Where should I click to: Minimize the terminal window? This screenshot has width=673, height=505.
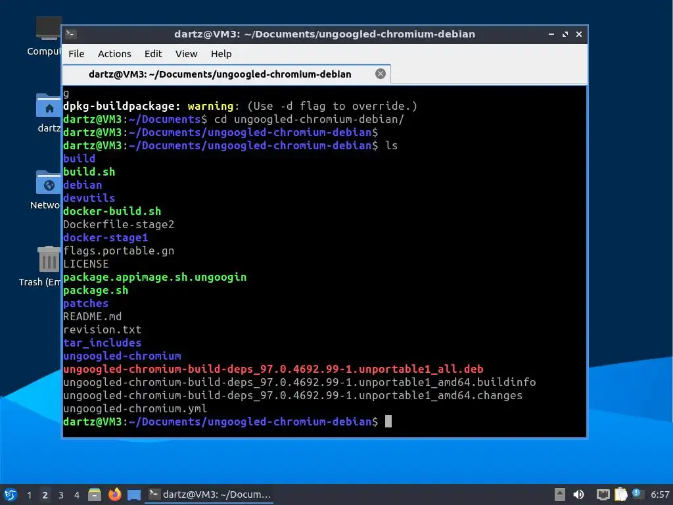551,34
